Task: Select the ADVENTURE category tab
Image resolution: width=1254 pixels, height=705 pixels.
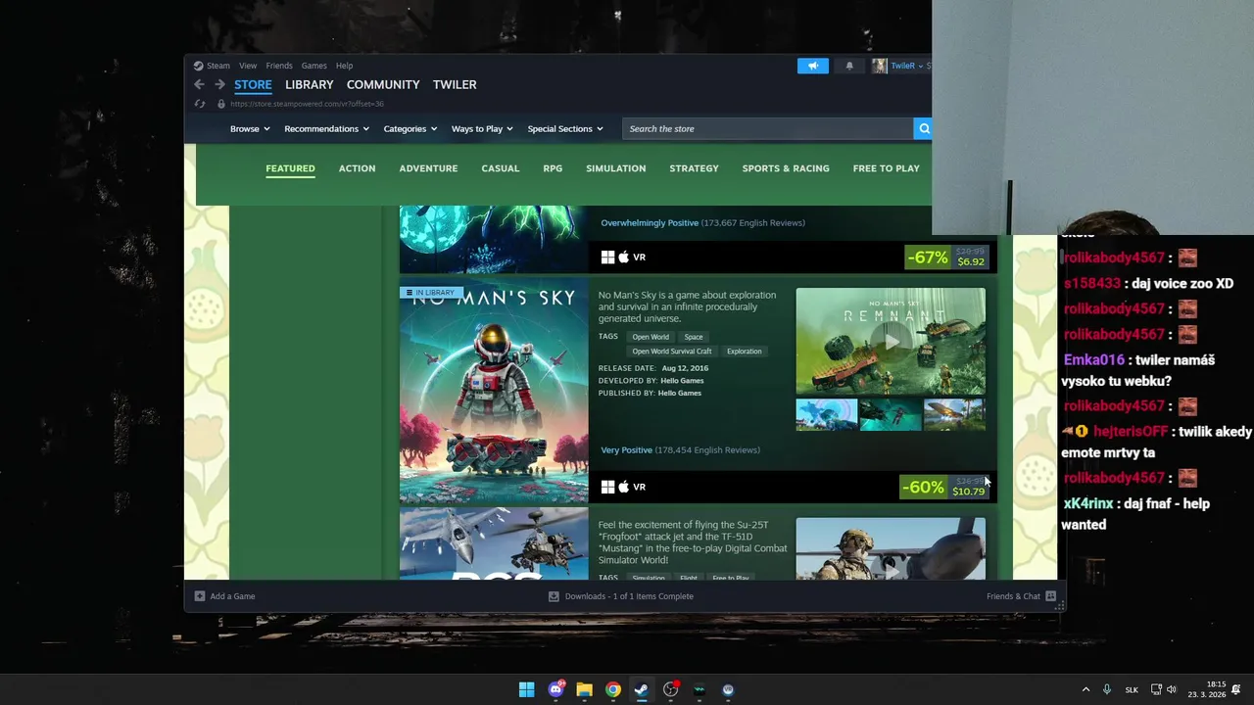Action: point(428,168)
